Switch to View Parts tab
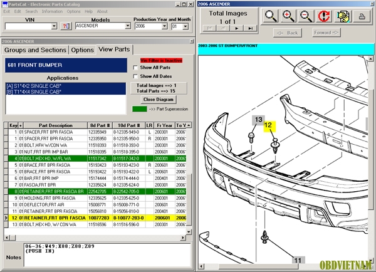This screenshot has height=272, width=376. click(x=115, y=50)
